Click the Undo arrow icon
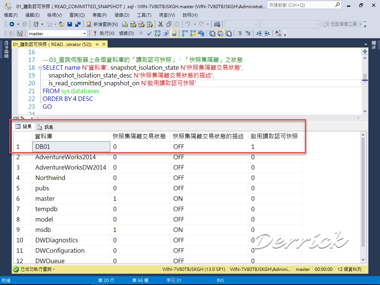The width and height of the screenshot is (380, 285). [188, 24]
